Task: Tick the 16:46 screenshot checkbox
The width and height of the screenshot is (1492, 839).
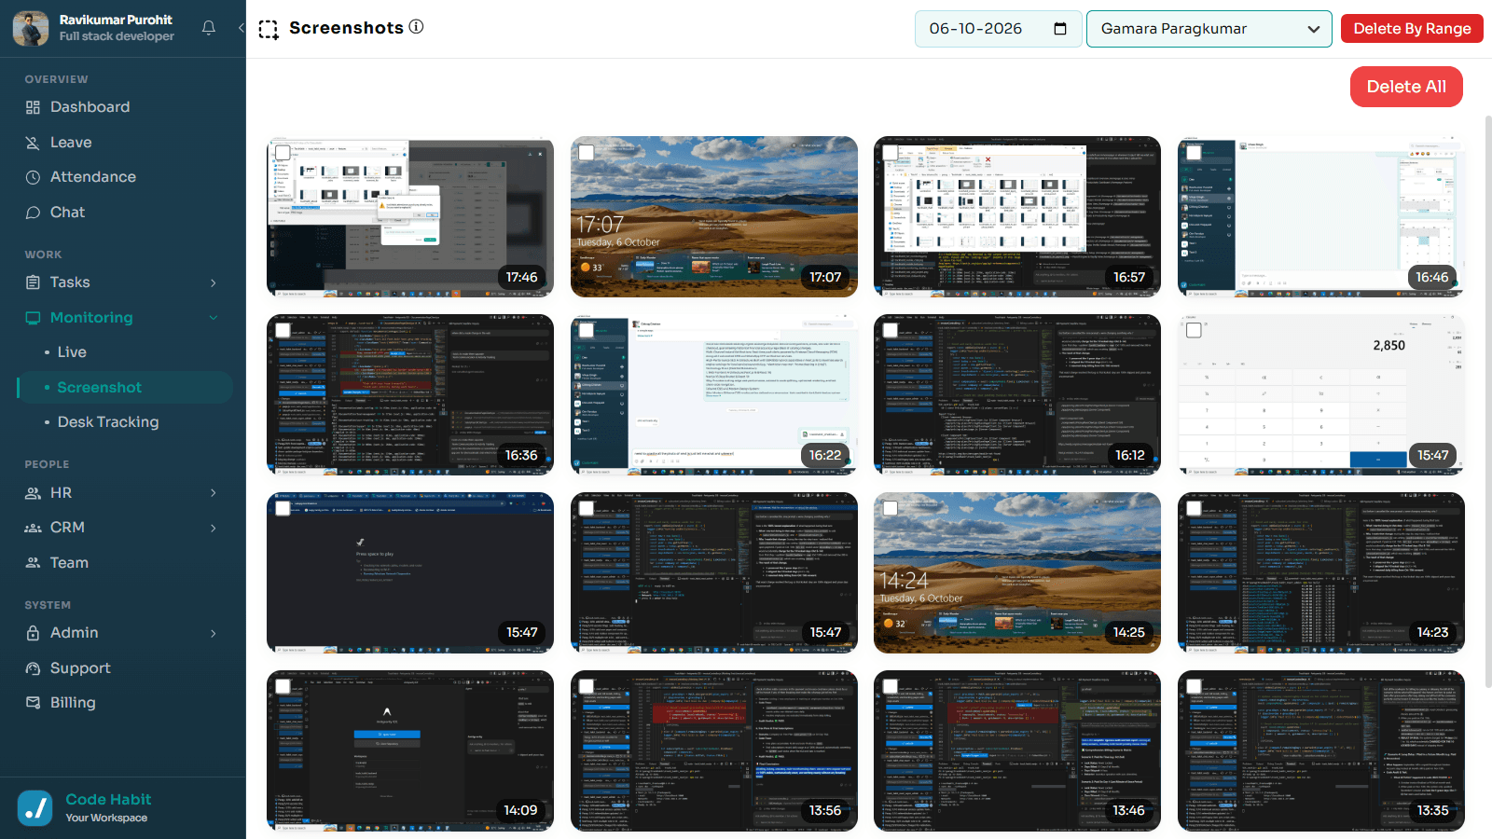Action: [x=1194, y=152]
